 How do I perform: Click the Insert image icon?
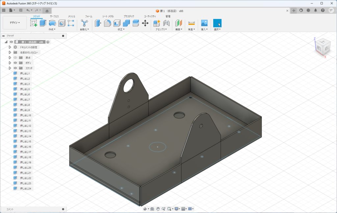tap(204, 23)
